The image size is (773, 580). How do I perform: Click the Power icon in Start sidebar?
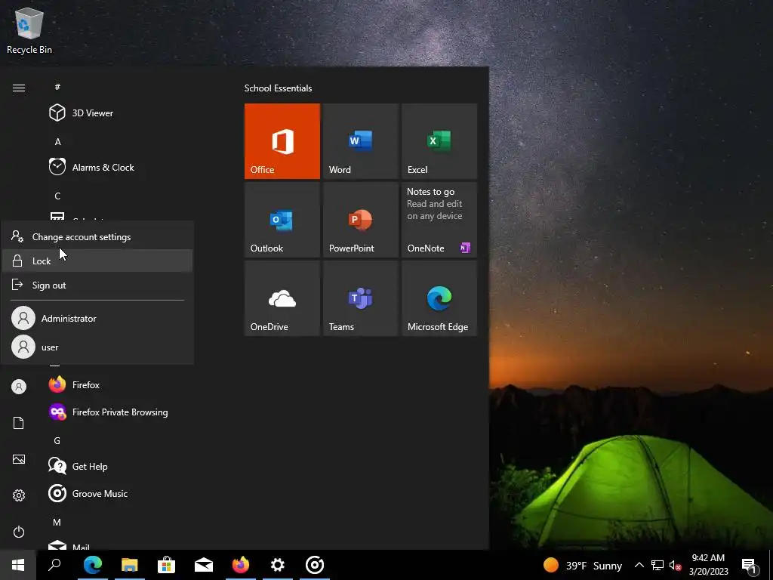[x=19, y=532]
